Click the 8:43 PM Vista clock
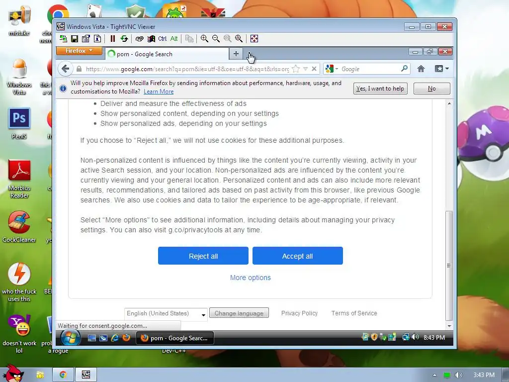This screenshot has width=509, height=382. (434, 338)
